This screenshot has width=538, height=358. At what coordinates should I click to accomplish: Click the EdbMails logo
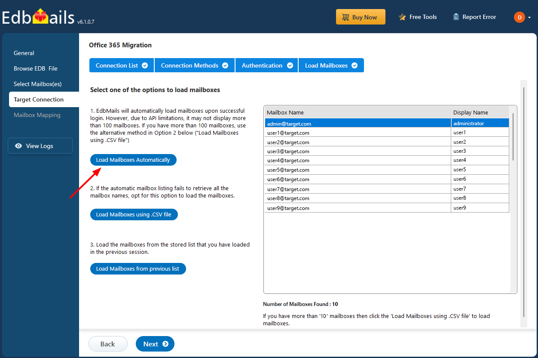click(38, 15)
